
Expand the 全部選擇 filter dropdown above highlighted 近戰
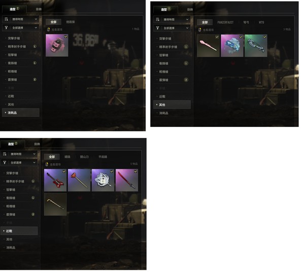[x=19, y=163]
